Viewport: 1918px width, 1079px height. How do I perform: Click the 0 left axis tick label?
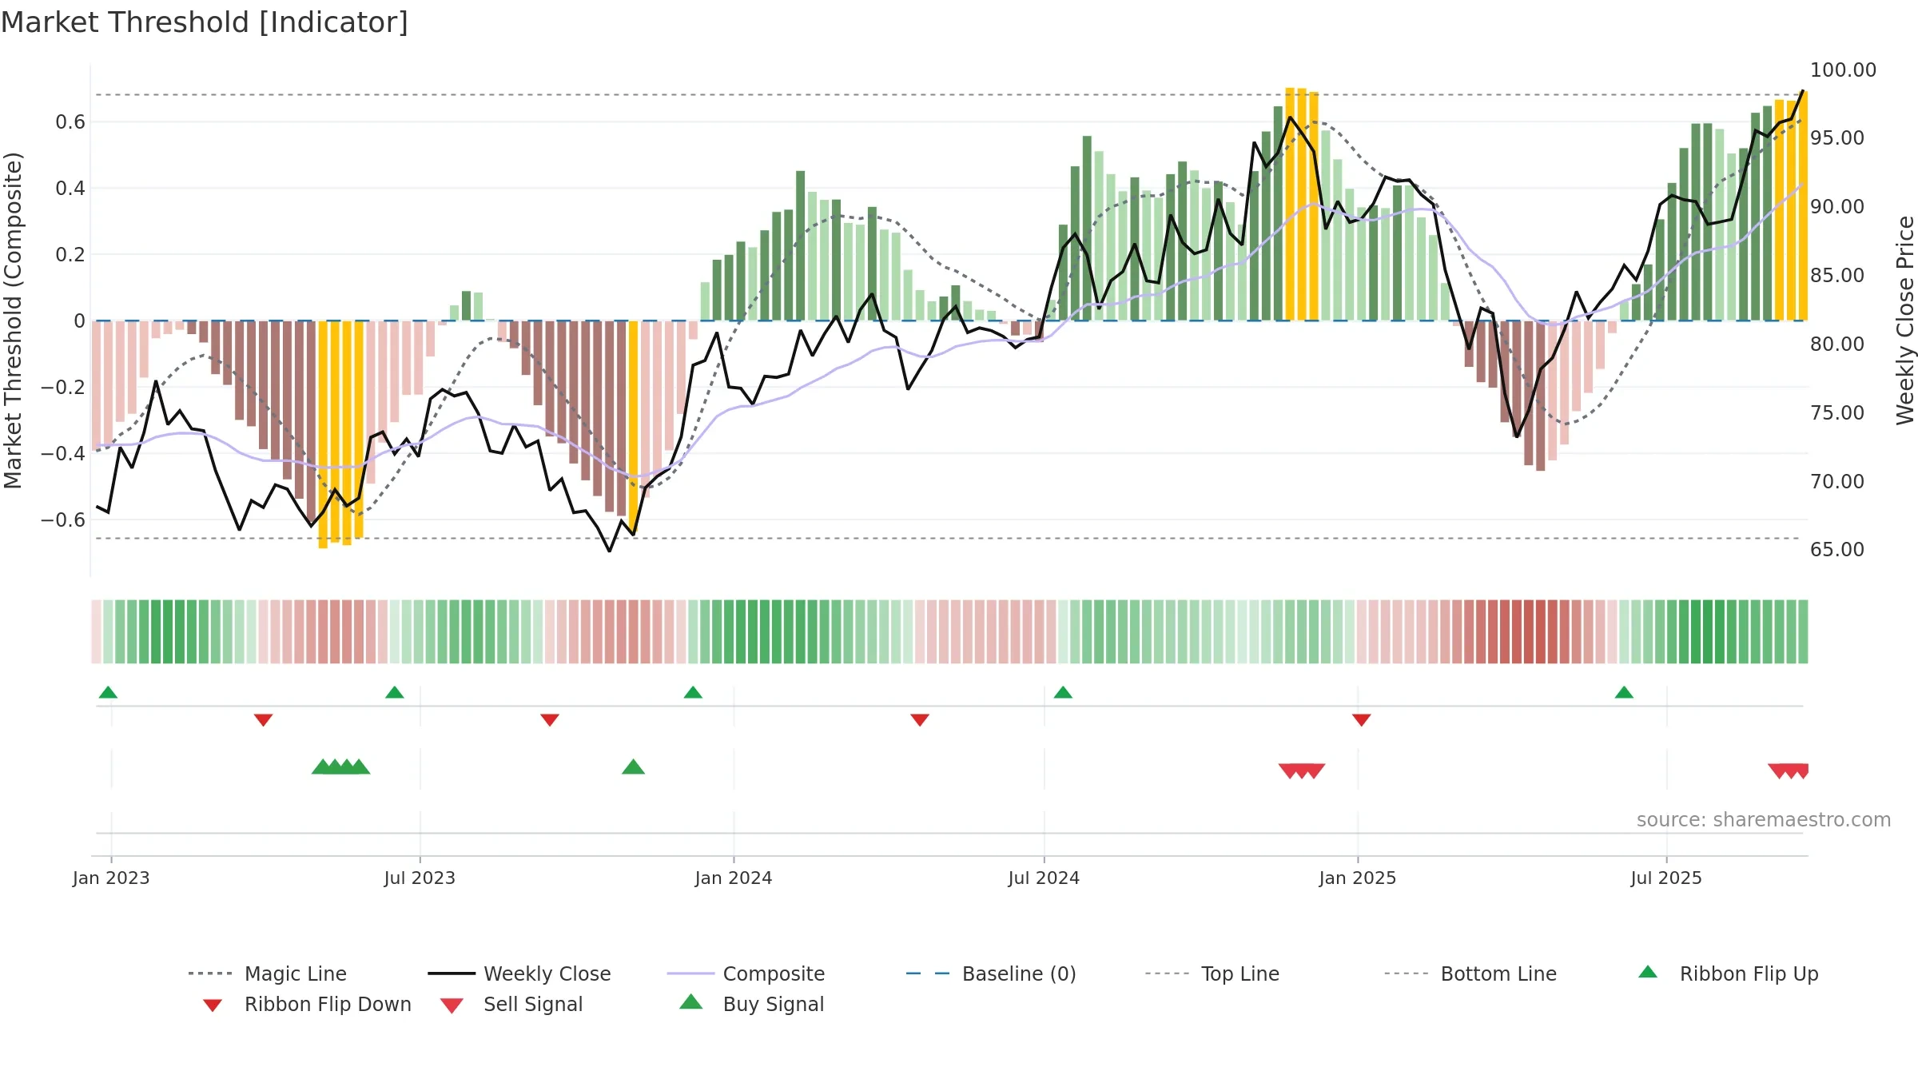click(x=79, y=321)
